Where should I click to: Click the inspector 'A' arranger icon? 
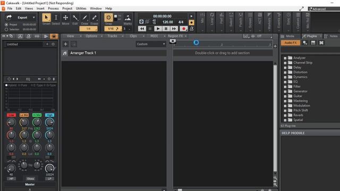point(20,36)
